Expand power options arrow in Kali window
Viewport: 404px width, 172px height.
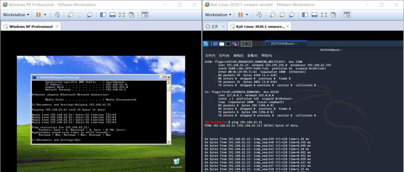(x=247, y=15)
